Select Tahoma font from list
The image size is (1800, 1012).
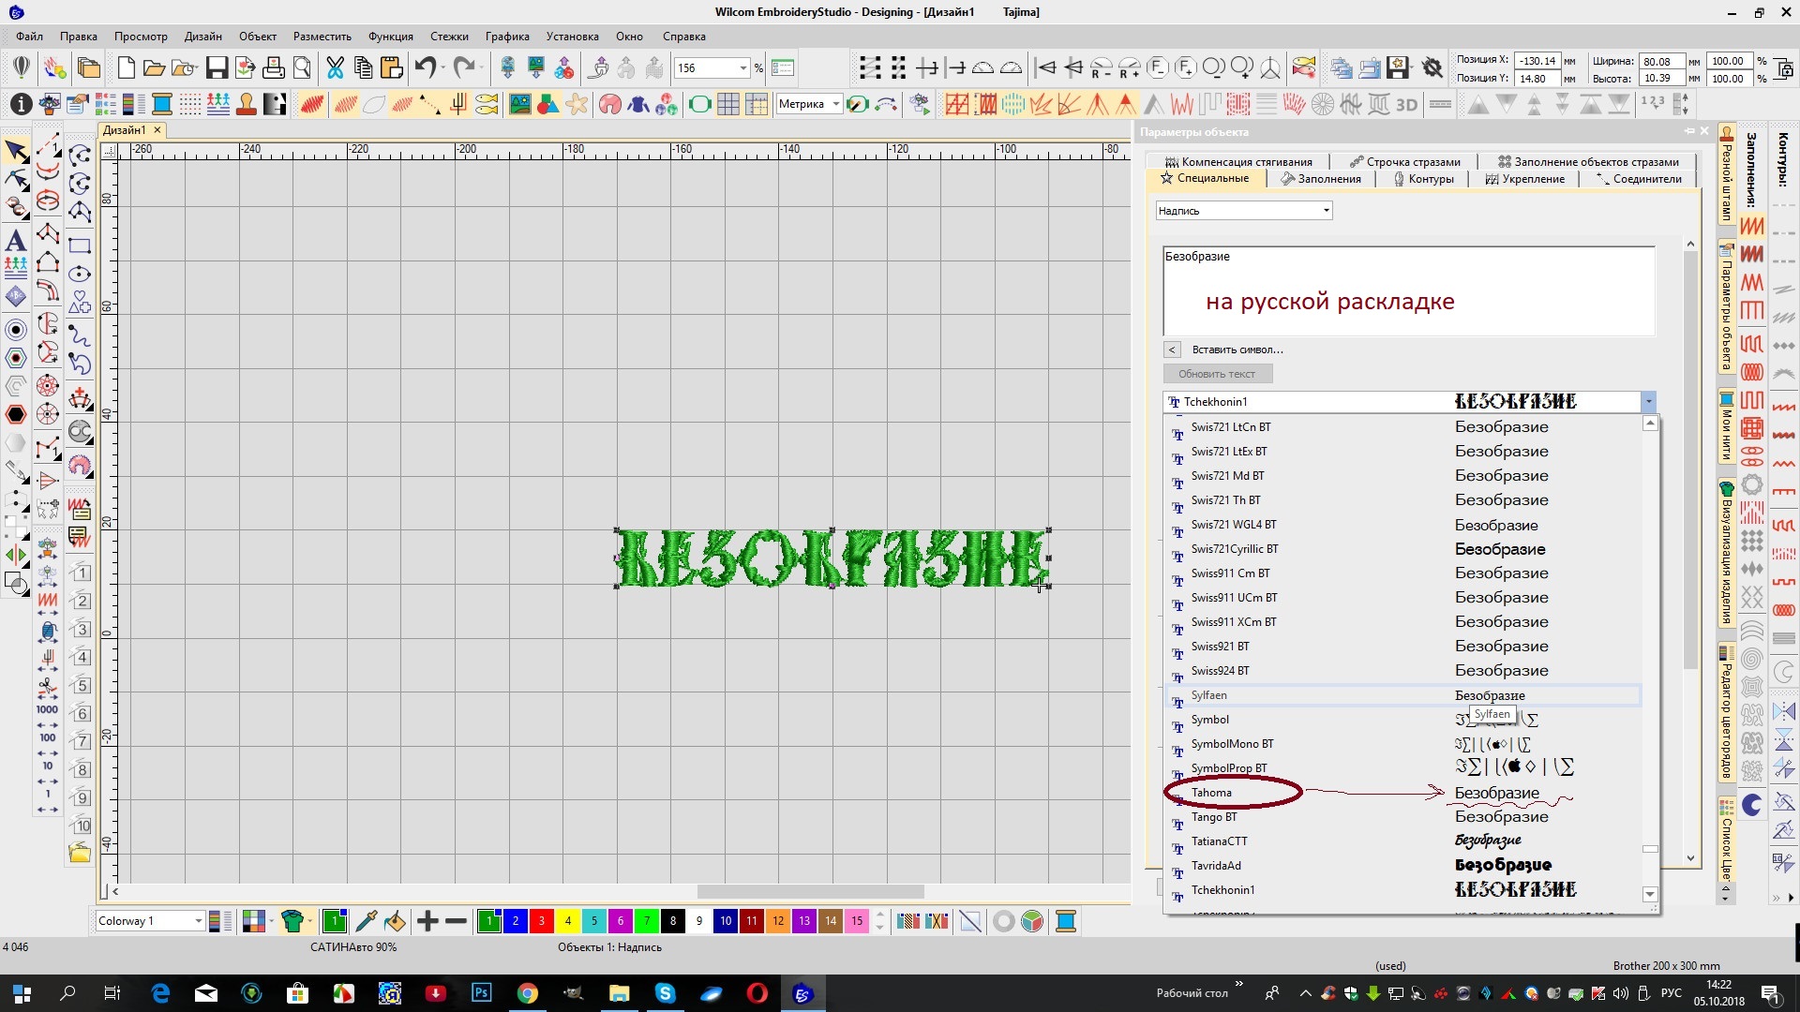(x=1211, y=793)
